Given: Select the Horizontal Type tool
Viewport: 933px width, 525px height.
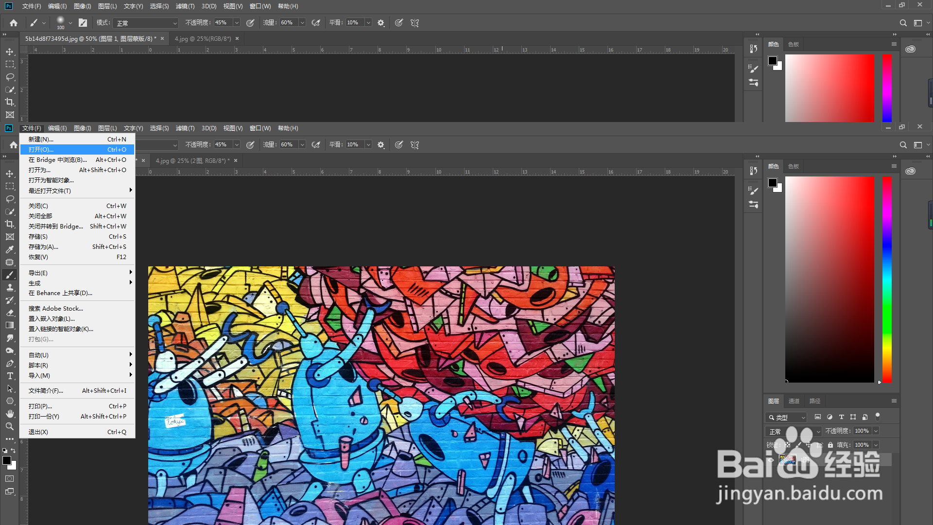Looking at the screenshot, I should (x=10, y=376).
